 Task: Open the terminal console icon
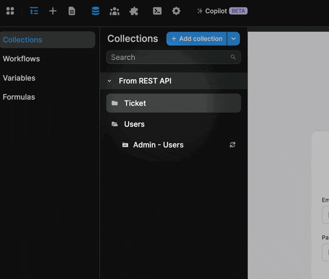point(157,11)
